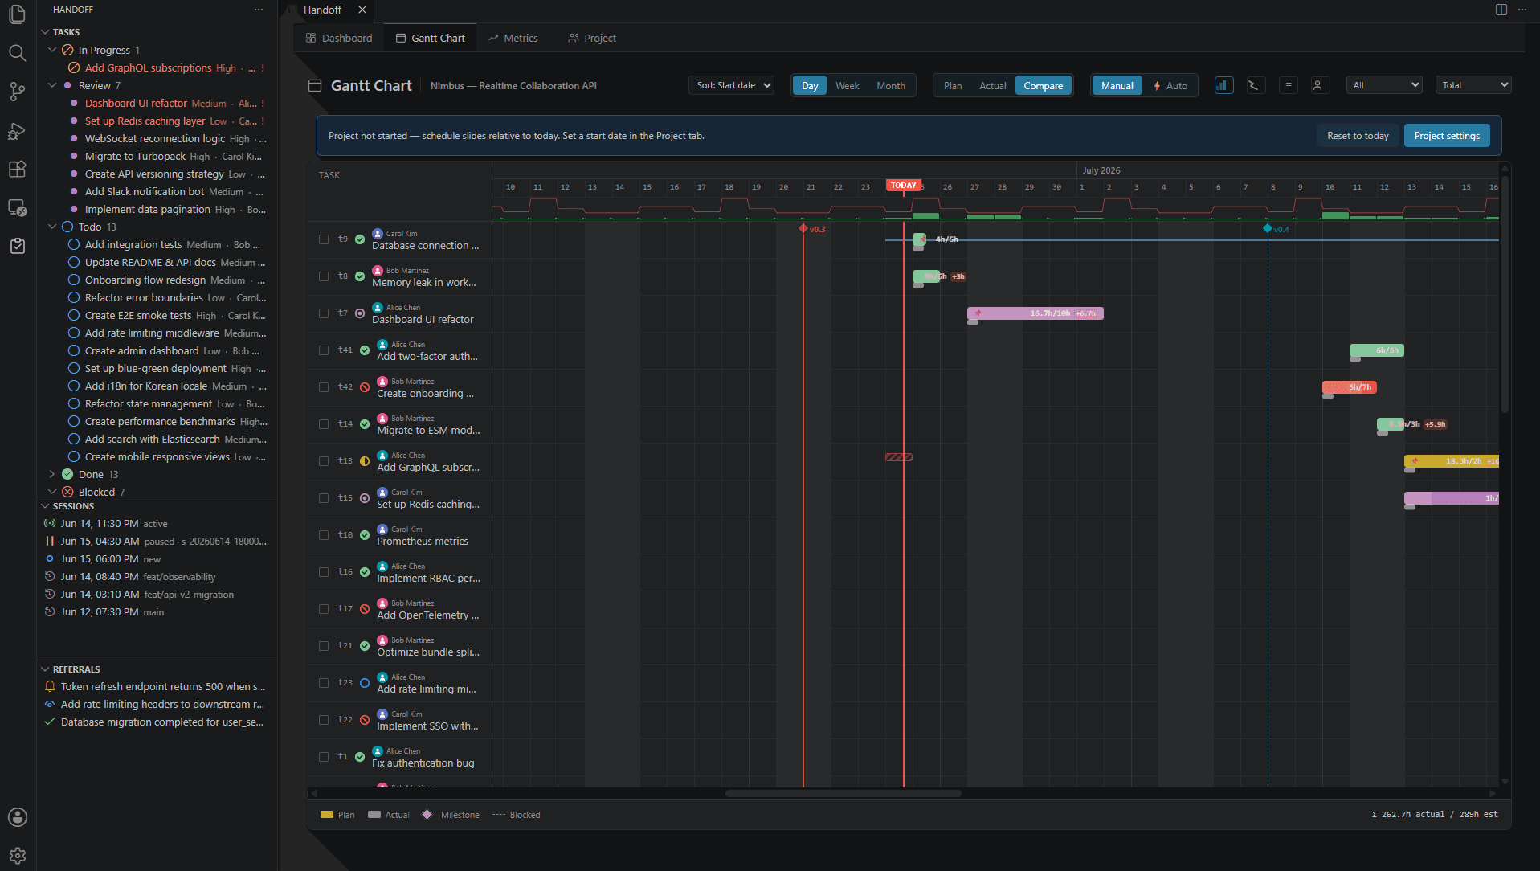Screen dimensions: 1540x871
Task: Tick the checkbox for task t13
Action: pos(324,461)
